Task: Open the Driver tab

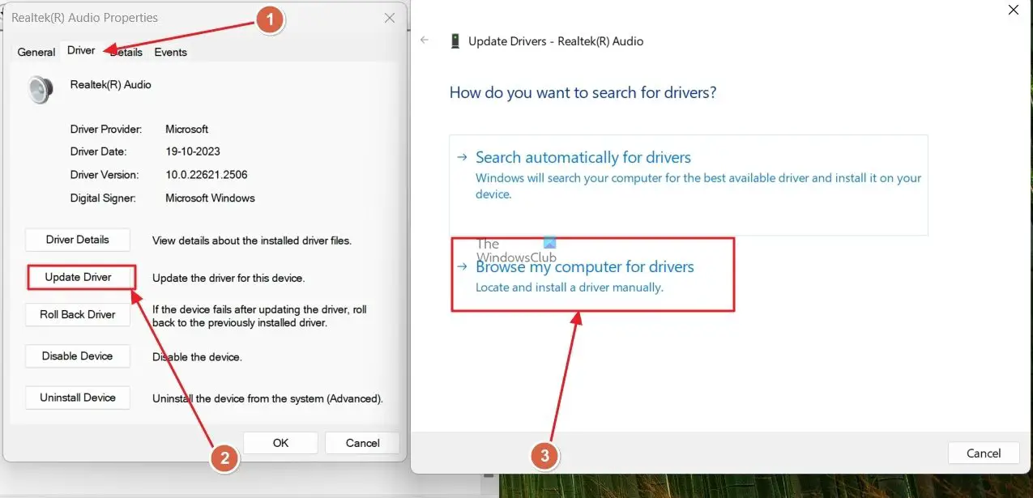Action: (81, 50)
